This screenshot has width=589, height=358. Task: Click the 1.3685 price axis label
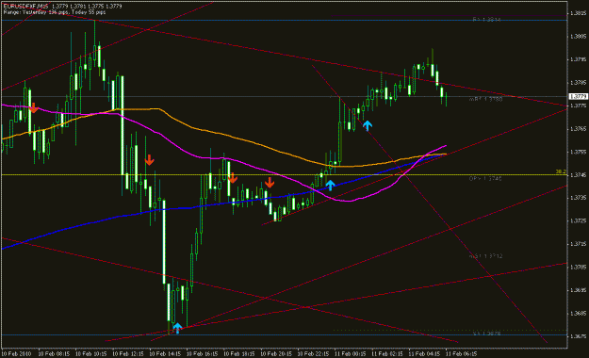(x=579, y=313)
